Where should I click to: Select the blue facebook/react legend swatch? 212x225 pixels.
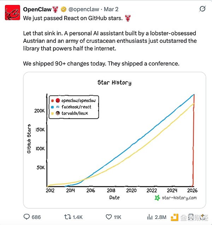coord(52,107)
